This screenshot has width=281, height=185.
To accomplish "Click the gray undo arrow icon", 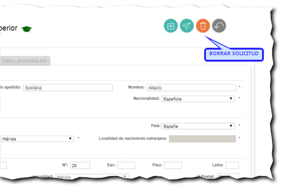I will (x=219, y=26).
